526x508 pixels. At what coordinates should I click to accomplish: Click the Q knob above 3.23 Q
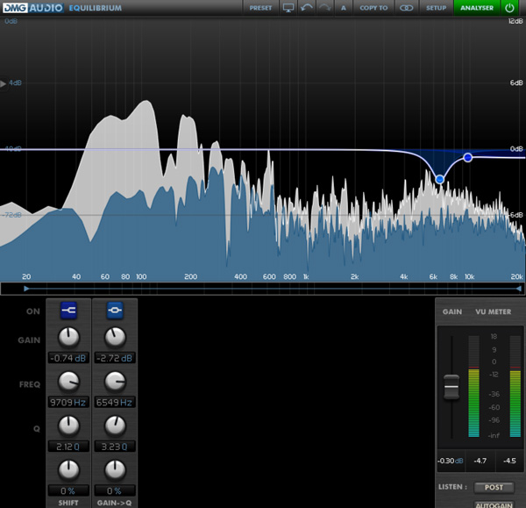tap(115, 426)
